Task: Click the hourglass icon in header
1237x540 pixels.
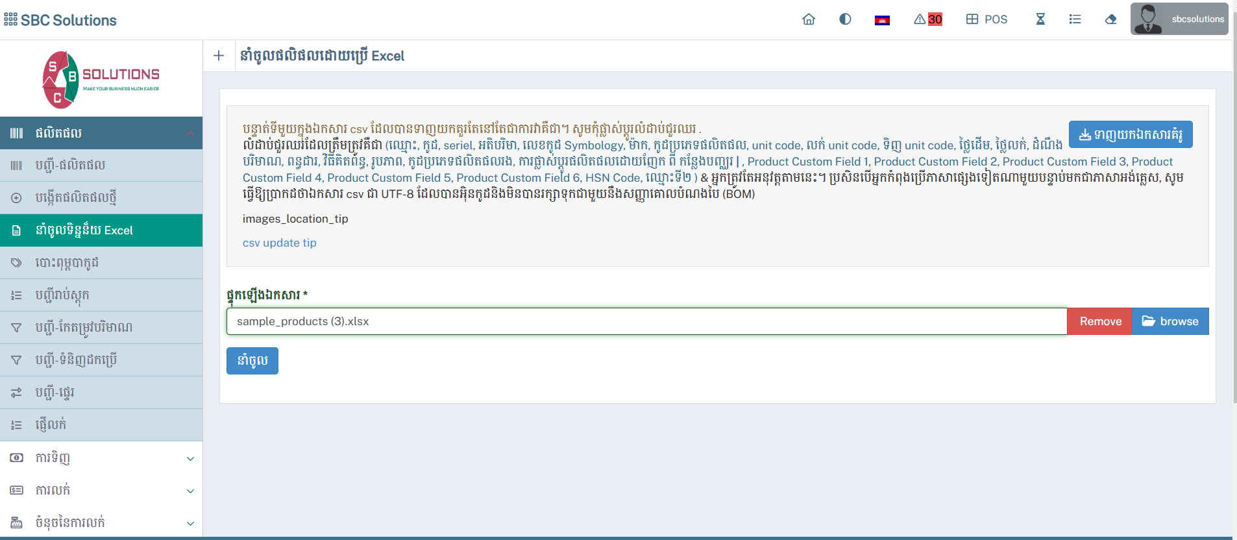Action: coord(1040,19)
